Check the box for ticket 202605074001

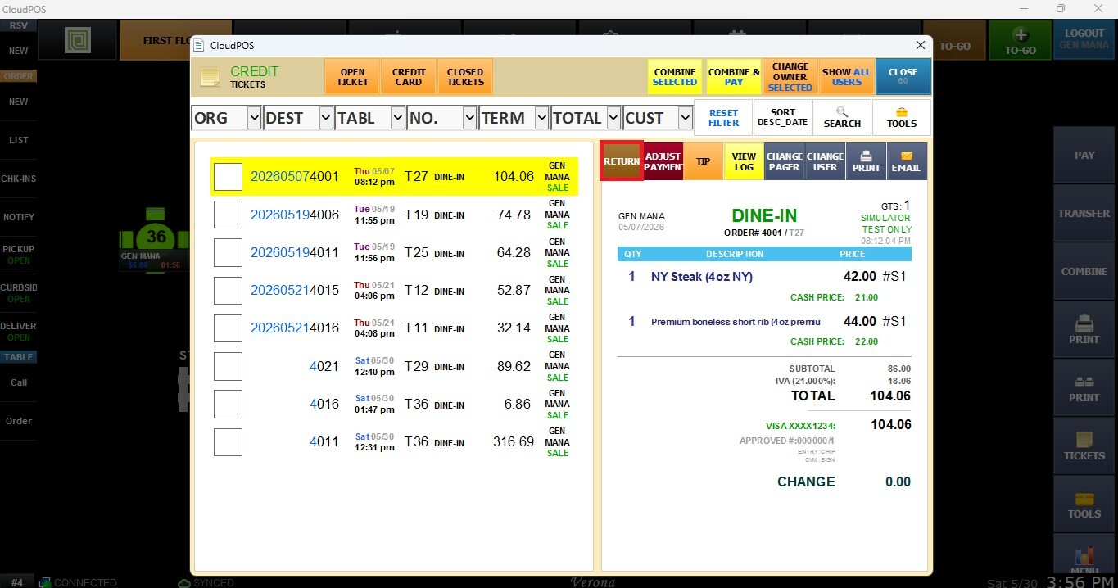point(228,176)
